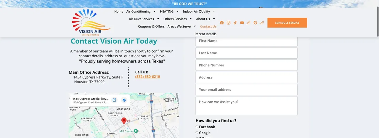
Task: Open Coupons & Offers menu item
Action: 151,26
